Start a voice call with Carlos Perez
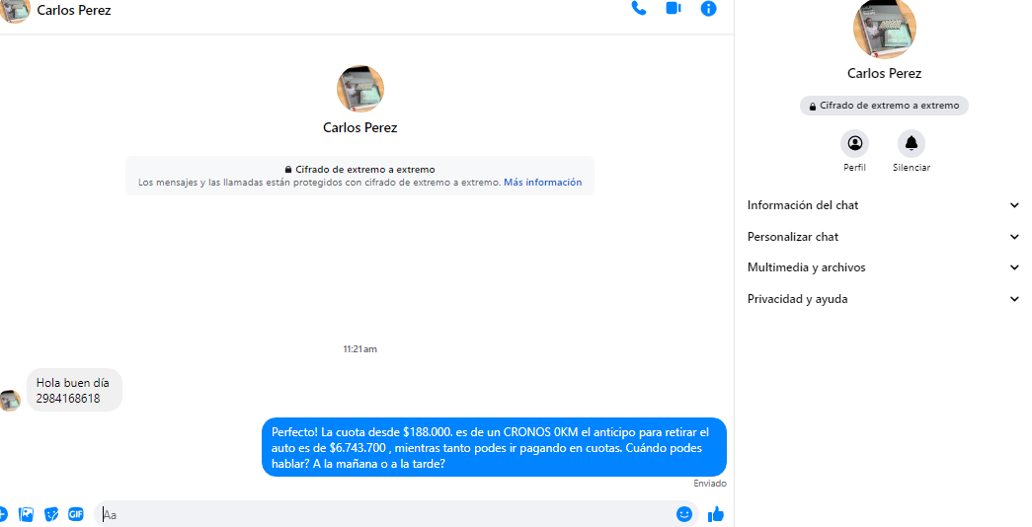Screen dimensions: 1032x527 pyautogui.click(x=639, y=9)
